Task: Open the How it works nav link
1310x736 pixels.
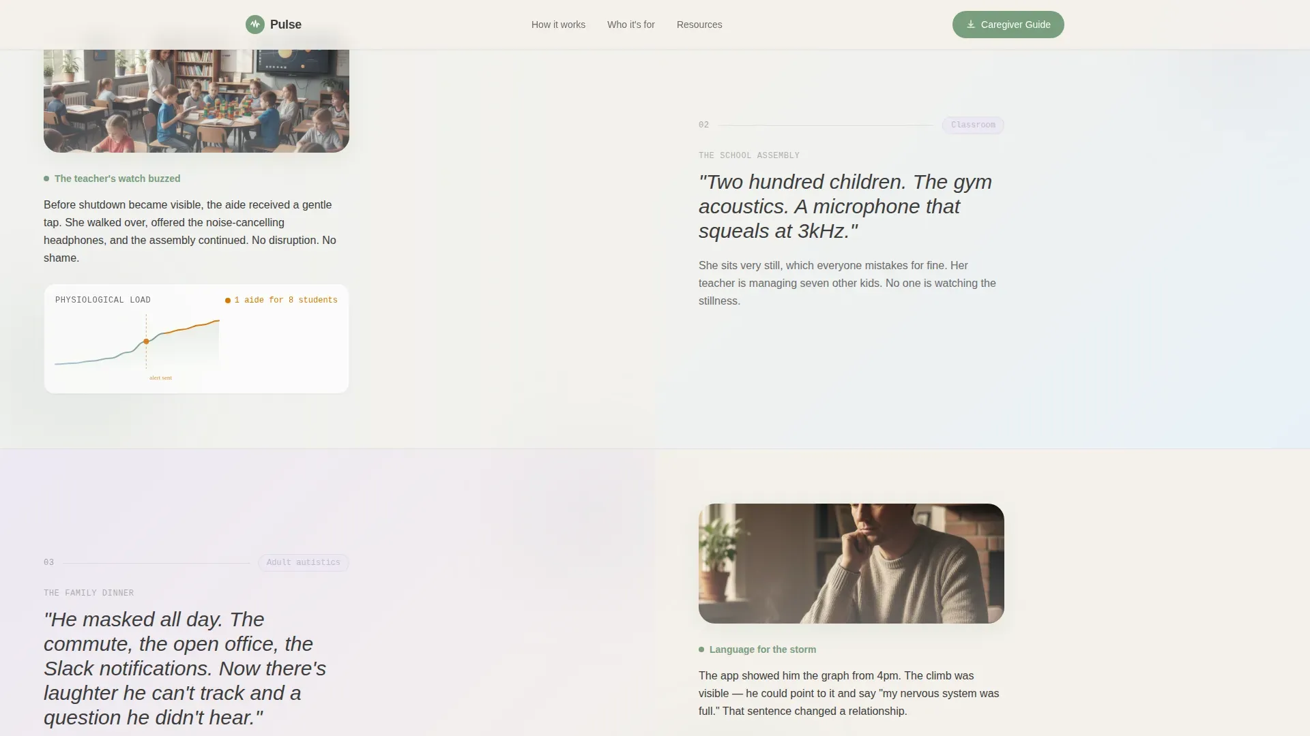Action: tap(558, 25)
